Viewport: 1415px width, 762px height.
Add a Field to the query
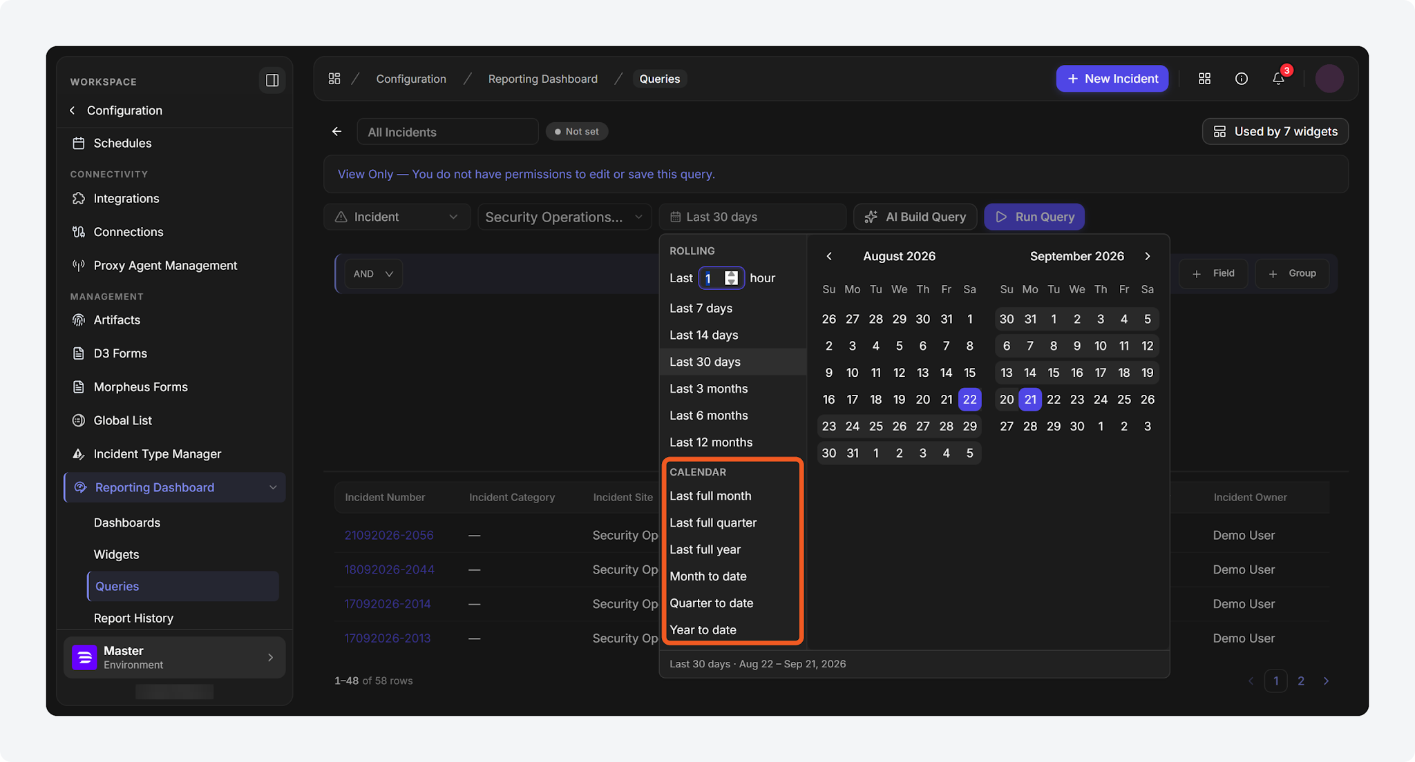coord(1213,273)
